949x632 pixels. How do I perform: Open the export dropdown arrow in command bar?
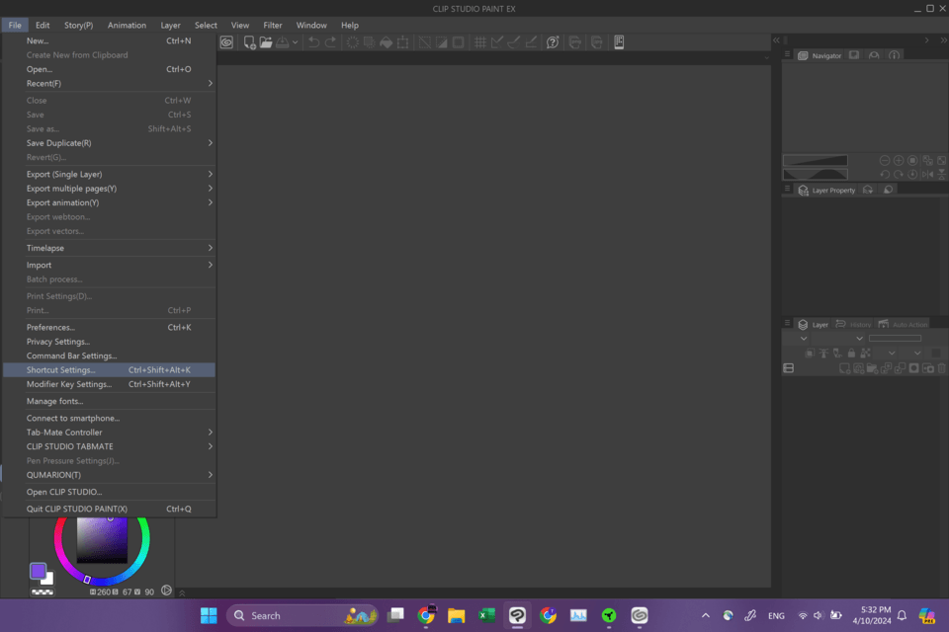295,42
